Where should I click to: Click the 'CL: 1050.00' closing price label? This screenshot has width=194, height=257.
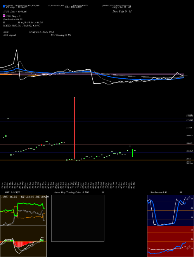pyautogui.click(x=73, y=7)
